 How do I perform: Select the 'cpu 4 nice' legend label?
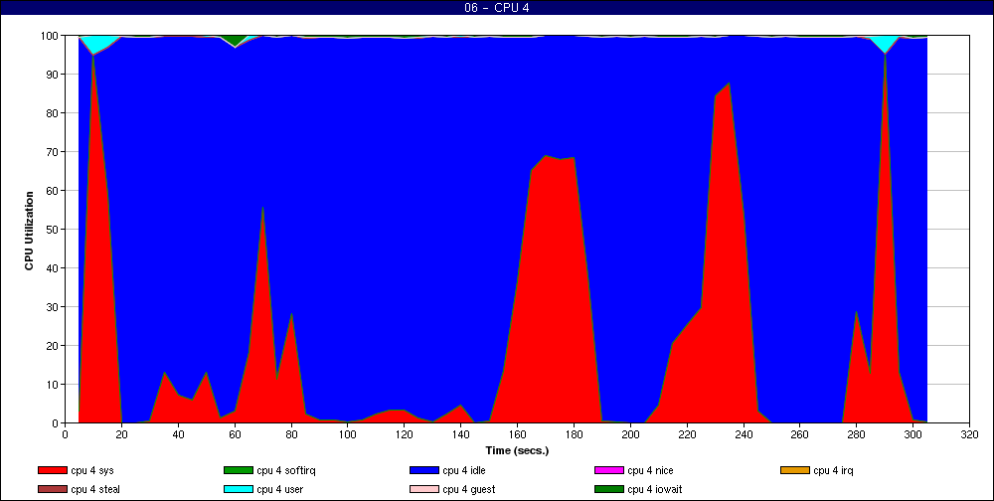[x=650, y=470]
